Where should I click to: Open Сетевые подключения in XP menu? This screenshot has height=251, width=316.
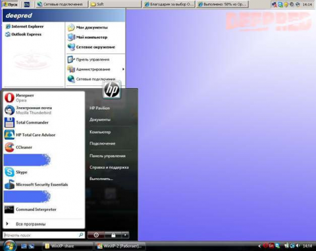pyautogui.click(x=92, y=79)
